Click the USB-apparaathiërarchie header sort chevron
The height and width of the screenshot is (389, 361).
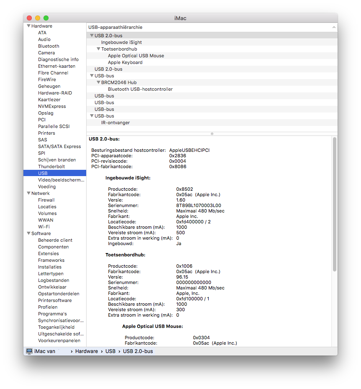[334, 27]
